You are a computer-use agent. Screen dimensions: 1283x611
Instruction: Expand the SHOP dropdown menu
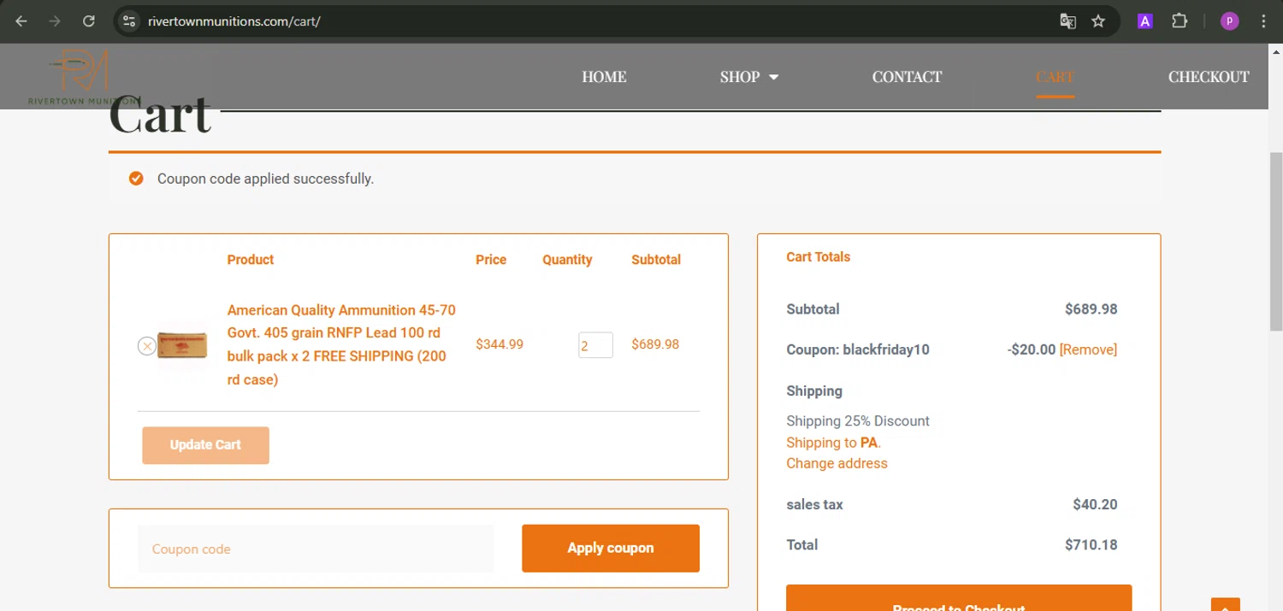pyautogui.click(x=749, y=77)
